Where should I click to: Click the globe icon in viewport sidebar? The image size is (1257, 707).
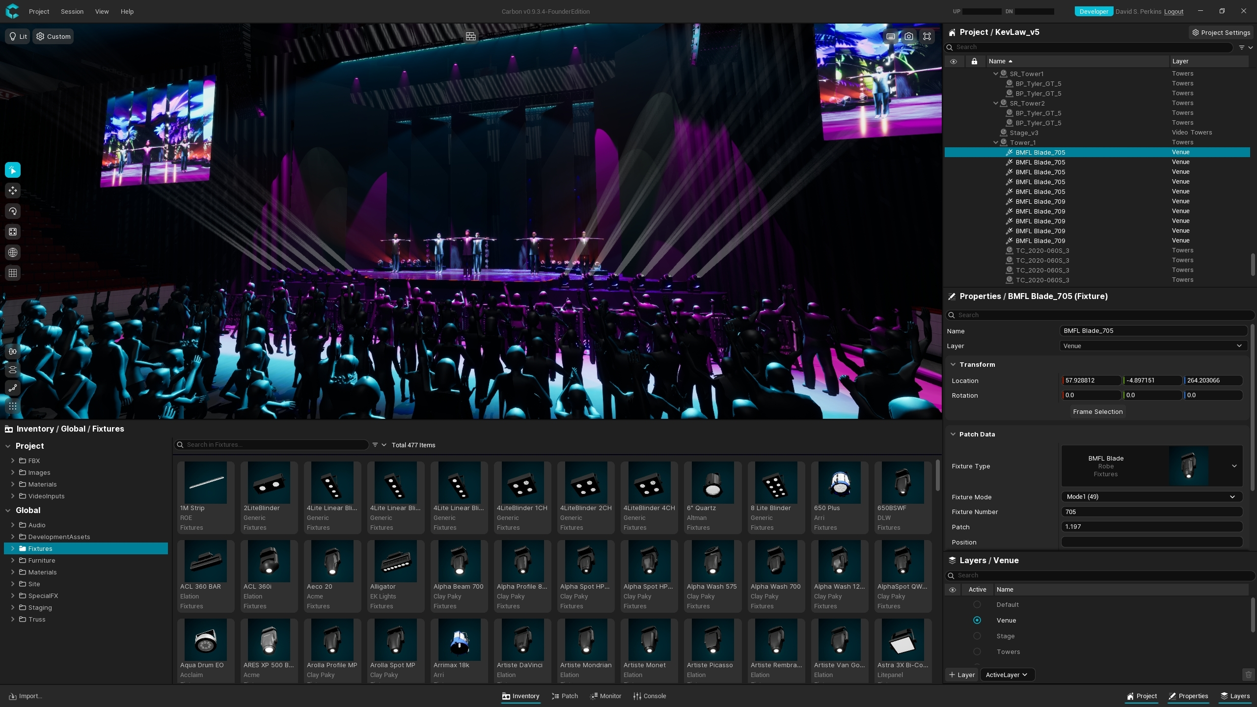click(x=13, y=252)
